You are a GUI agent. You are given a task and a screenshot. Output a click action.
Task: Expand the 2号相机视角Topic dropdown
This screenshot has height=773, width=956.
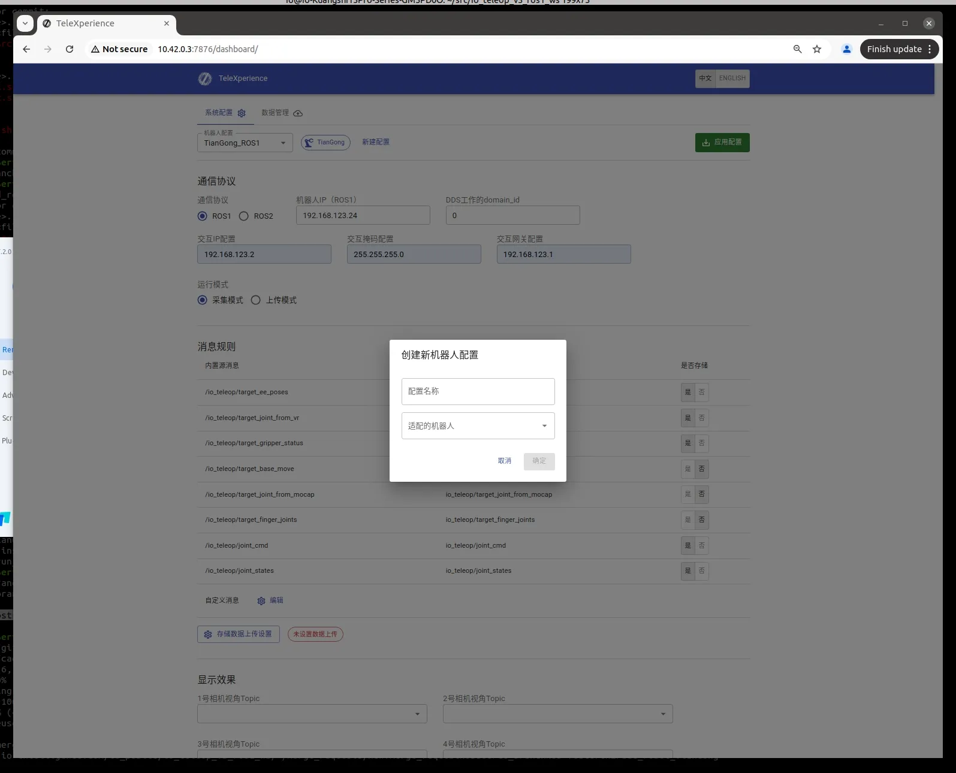pyautogui.click(x=558, y=714)
